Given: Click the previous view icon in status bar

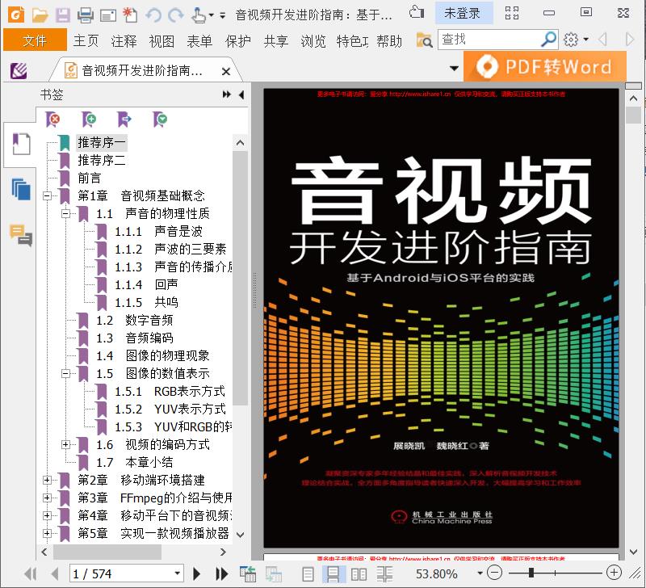Looking at the screenshot, I should (248, 573).
